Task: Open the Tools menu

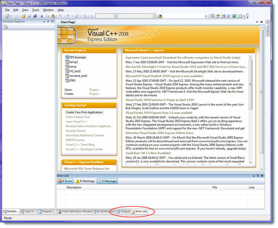Action: 36,10
